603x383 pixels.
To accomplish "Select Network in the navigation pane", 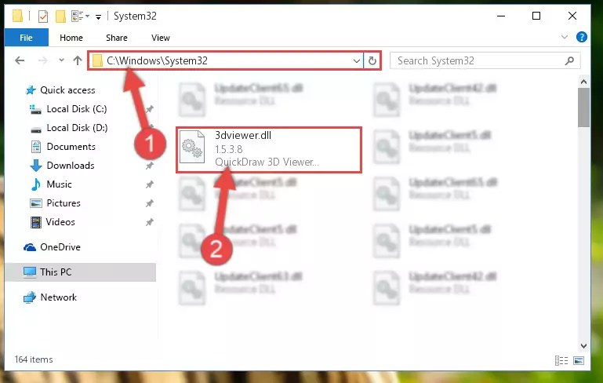I will point(59,297).
